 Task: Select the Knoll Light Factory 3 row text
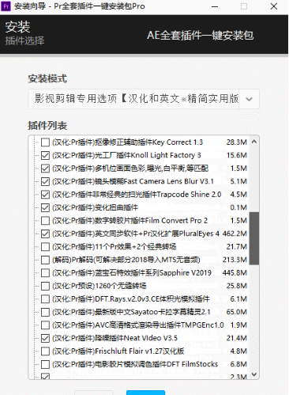(x=126, y=155)
